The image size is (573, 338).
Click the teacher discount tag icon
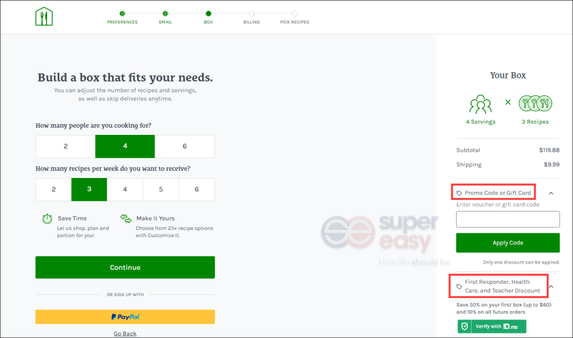point(459,287)
